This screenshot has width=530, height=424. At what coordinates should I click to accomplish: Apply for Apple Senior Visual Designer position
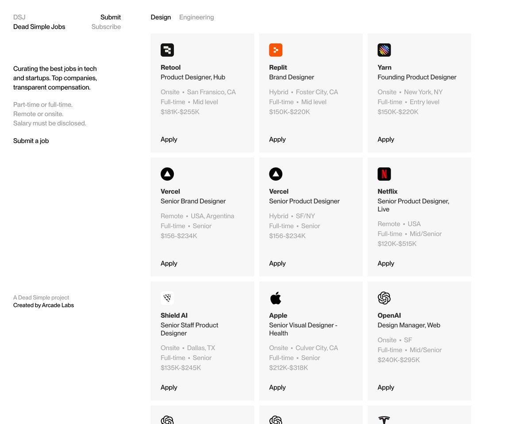277,387
